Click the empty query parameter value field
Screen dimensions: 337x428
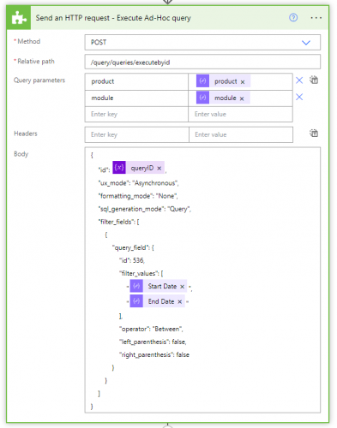240,114
